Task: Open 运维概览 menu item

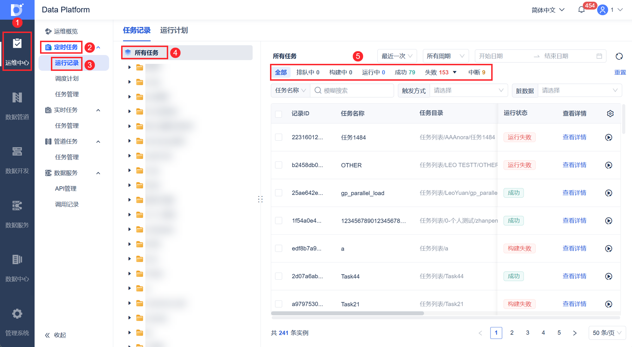Action: click(66, 32)
